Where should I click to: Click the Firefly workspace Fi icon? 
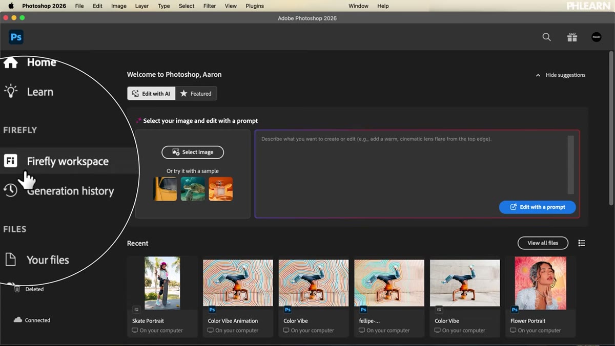[x=10, y=161]
